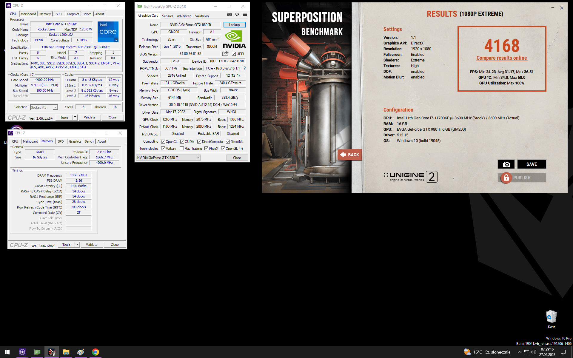This screenshot has height=358, width=573.
Task: Open the Socket #1 selection dropdown
Action: point(44,107)
